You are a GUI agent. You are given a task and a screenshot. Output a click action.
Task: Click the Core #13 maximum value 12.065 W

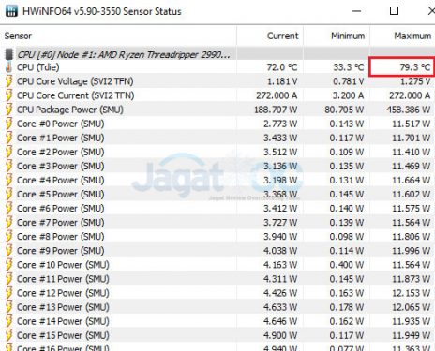point(412,307)
